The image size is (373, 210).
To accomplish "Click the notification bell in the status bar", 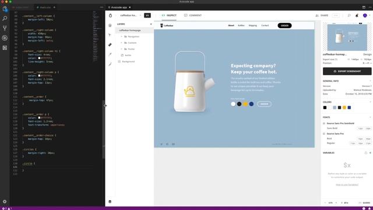I will (370, 208).
